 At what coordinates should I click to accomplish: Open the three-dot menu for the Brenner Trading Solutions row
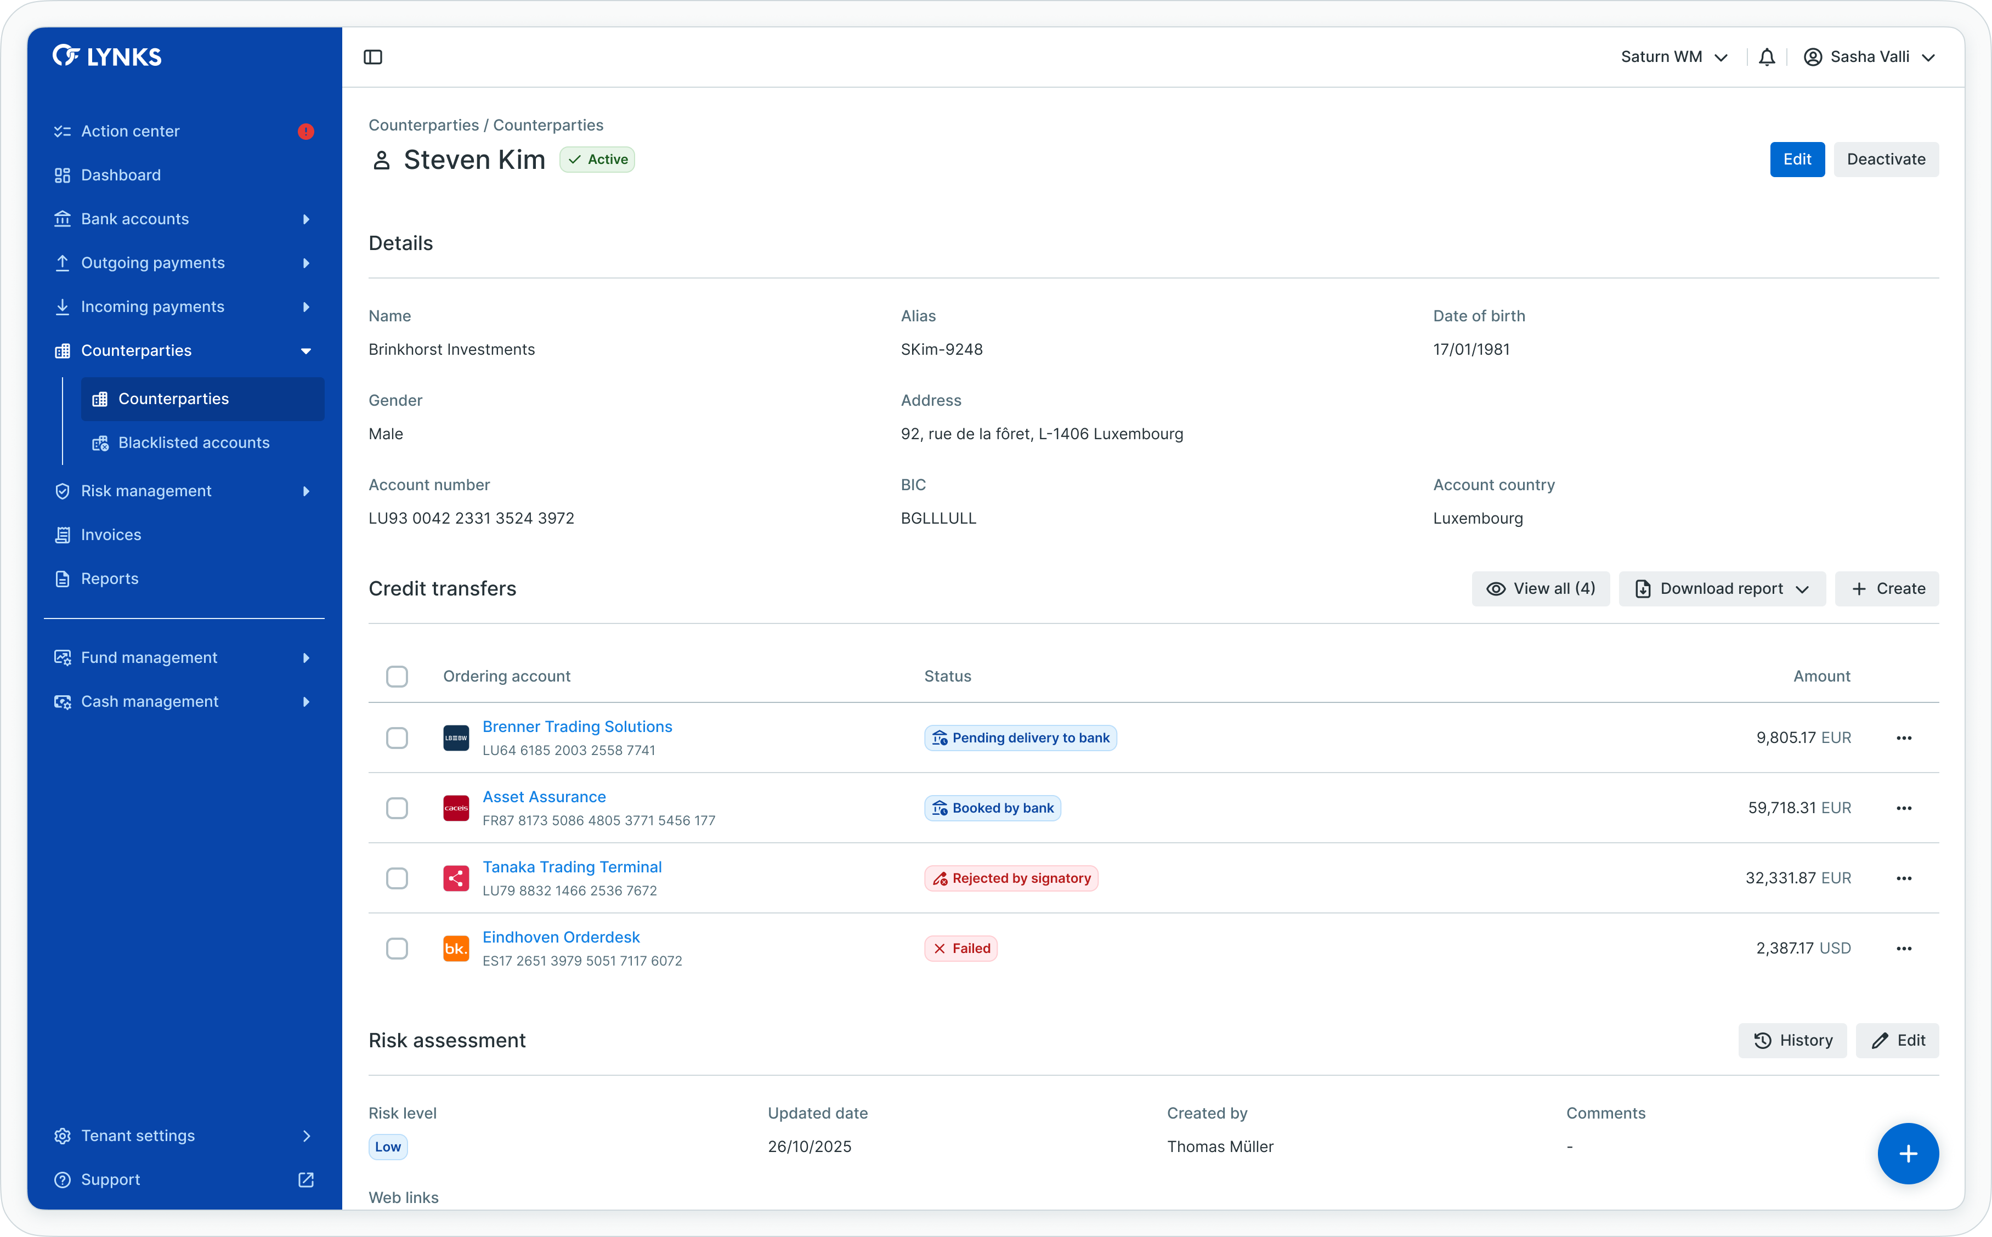[1904, 738]
